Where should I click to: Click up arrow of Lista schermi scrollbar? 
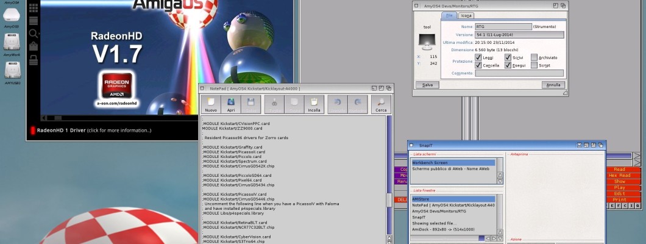500,175
